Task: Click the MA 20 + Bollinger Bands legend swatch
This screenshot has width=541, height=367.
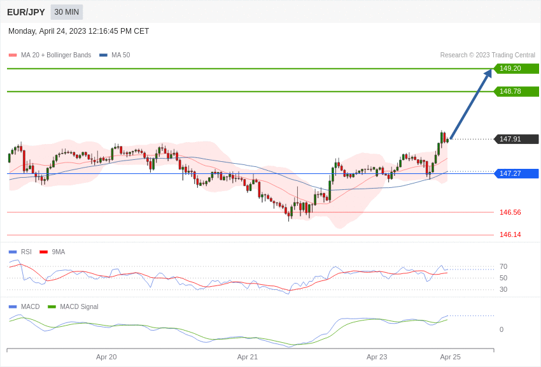Action: tap(13, 55)
